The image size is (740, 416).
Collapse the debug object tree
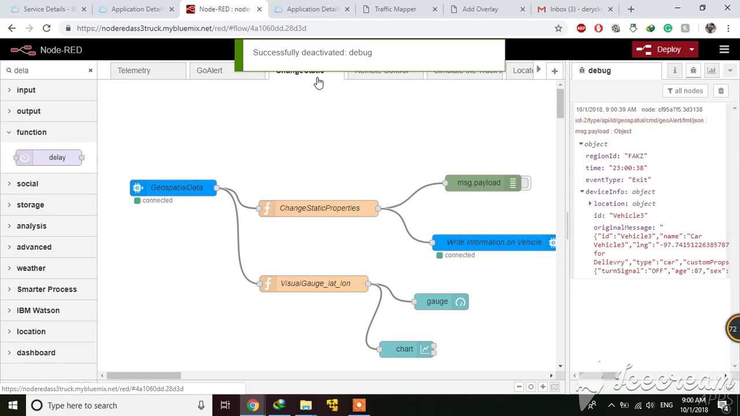[x=581, y=144]
